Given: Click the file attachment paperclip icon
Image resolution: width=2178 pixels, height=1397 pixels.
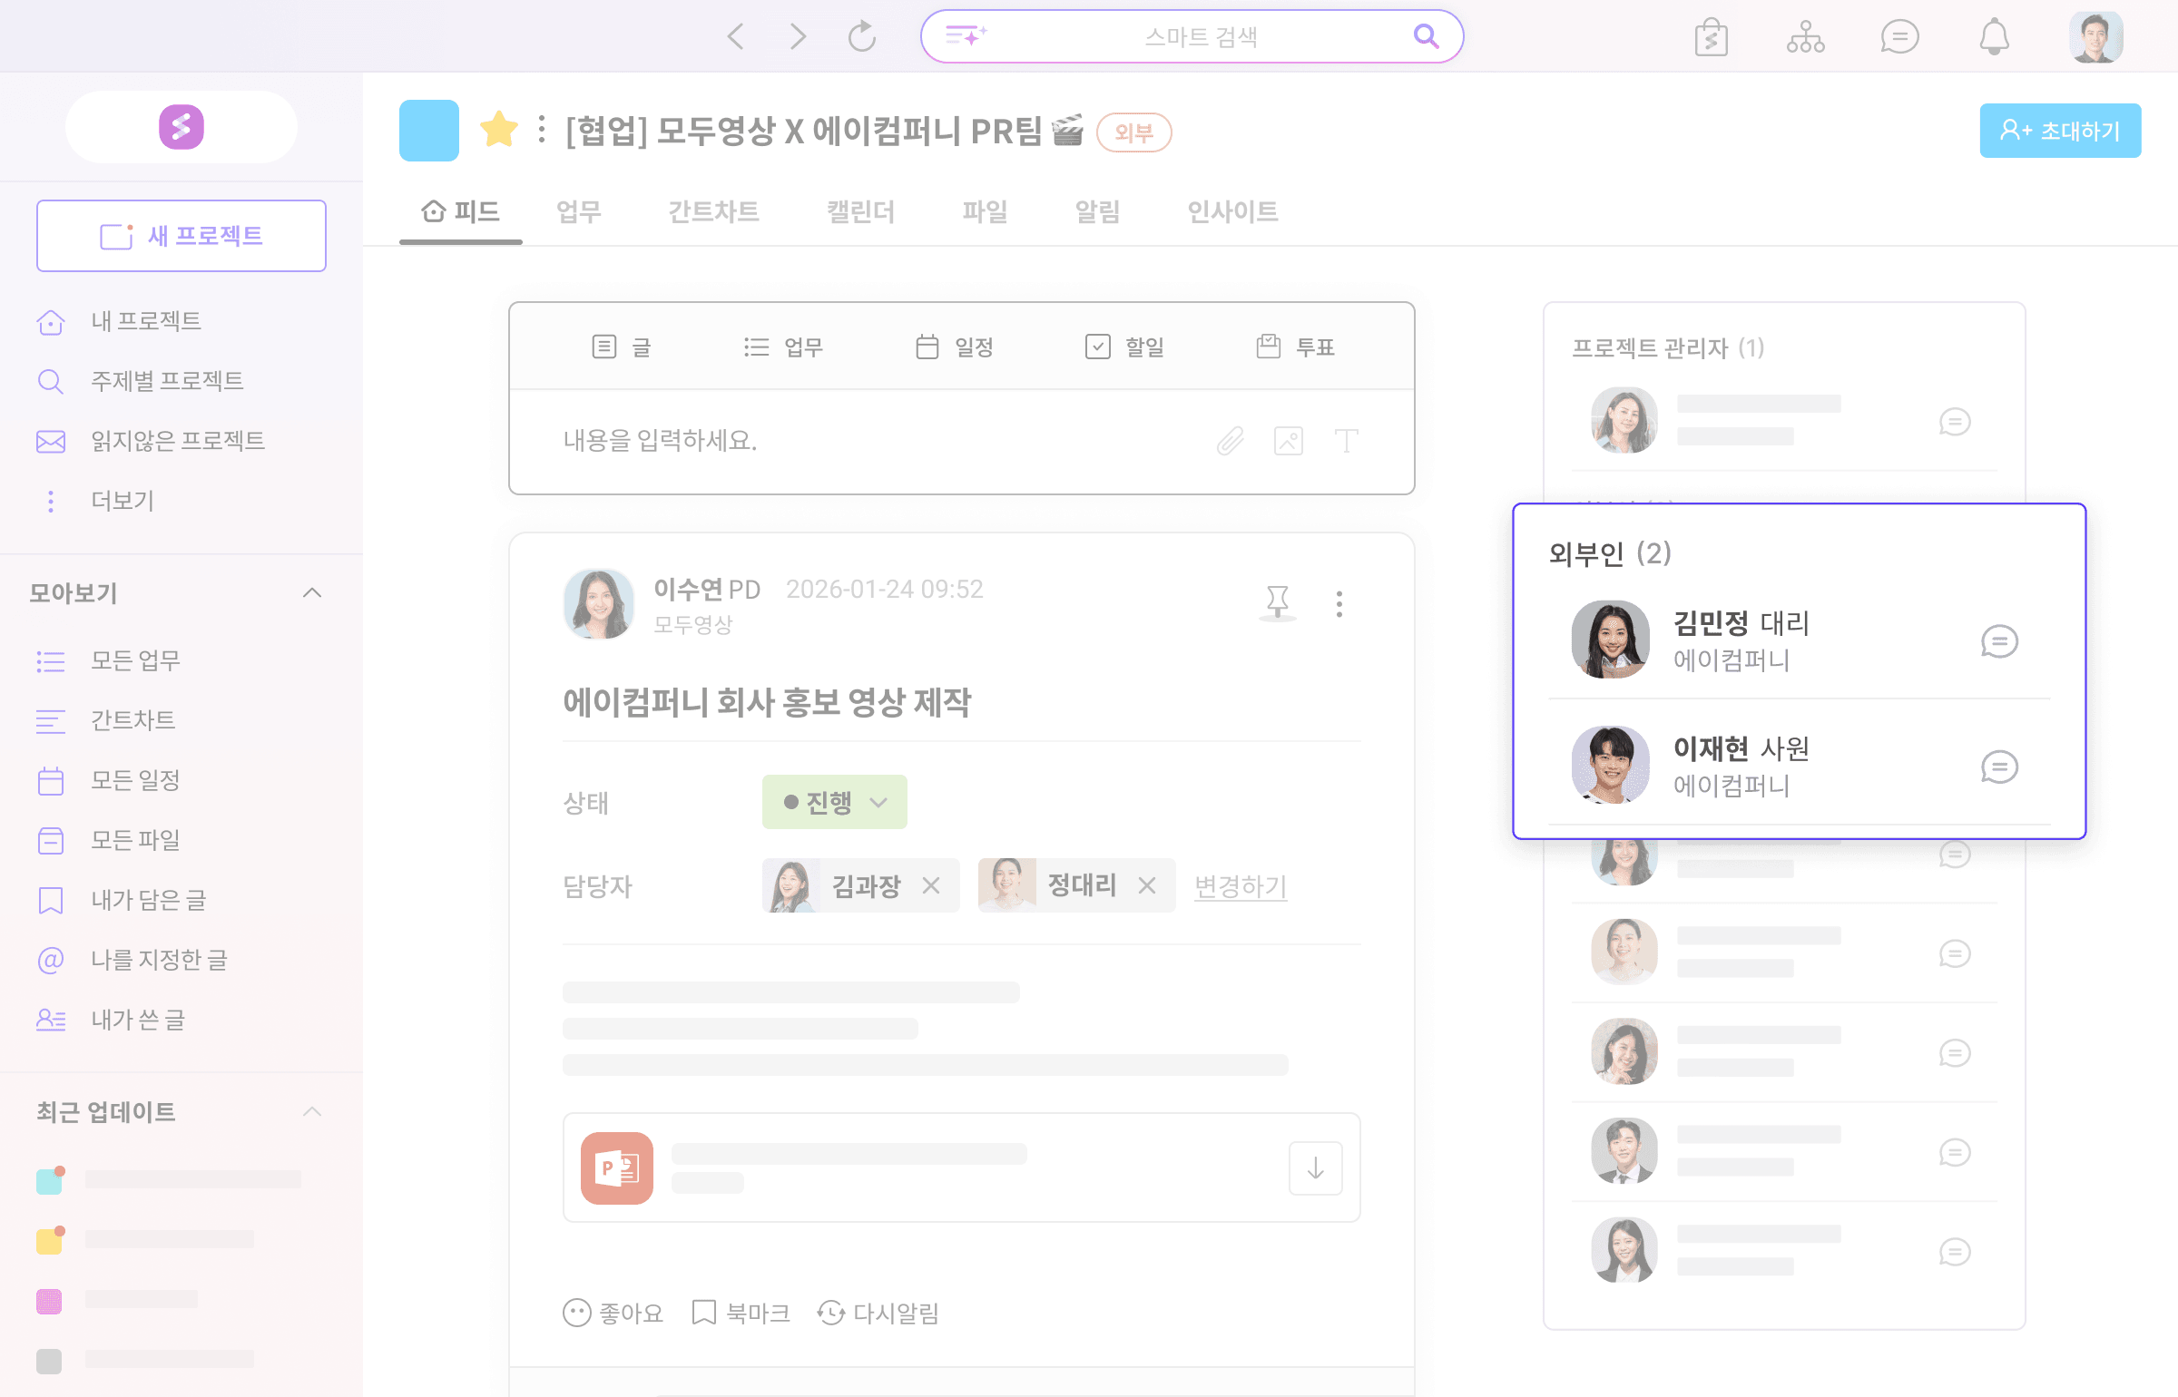Looking at the screenshot, I should tap(1230, 441).
